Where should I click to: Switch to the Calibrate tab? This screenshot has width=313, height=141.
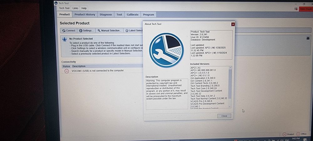(132, 15)
